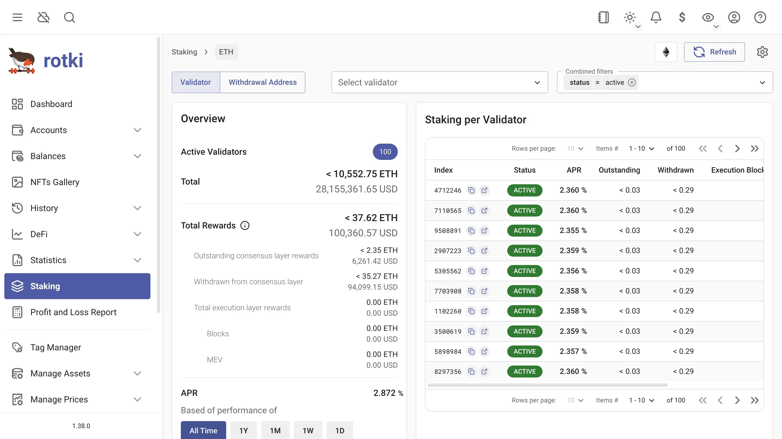The image size is (782, 439).
Task: Open the staking settings gear icon
Action: 762,52
